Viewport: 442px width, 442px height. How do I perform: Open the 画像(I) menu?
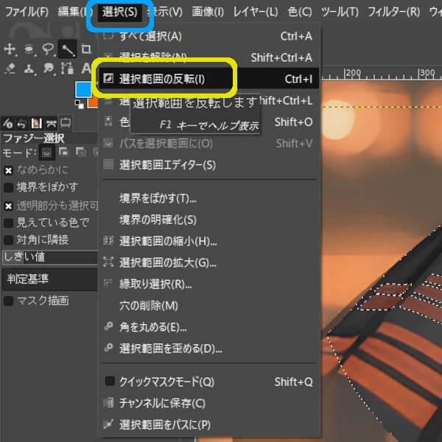[208, 12]
